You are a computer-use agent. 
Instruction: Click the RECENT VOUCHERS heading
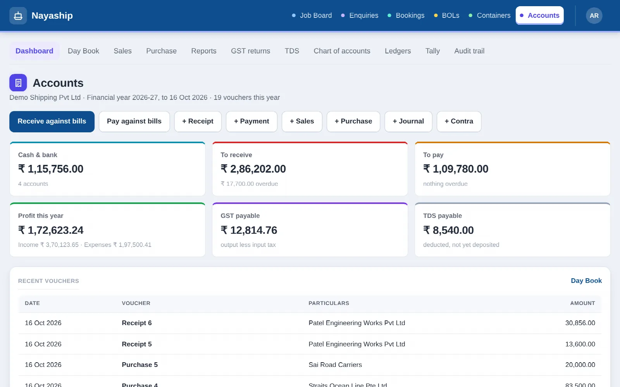coord(48,281)
